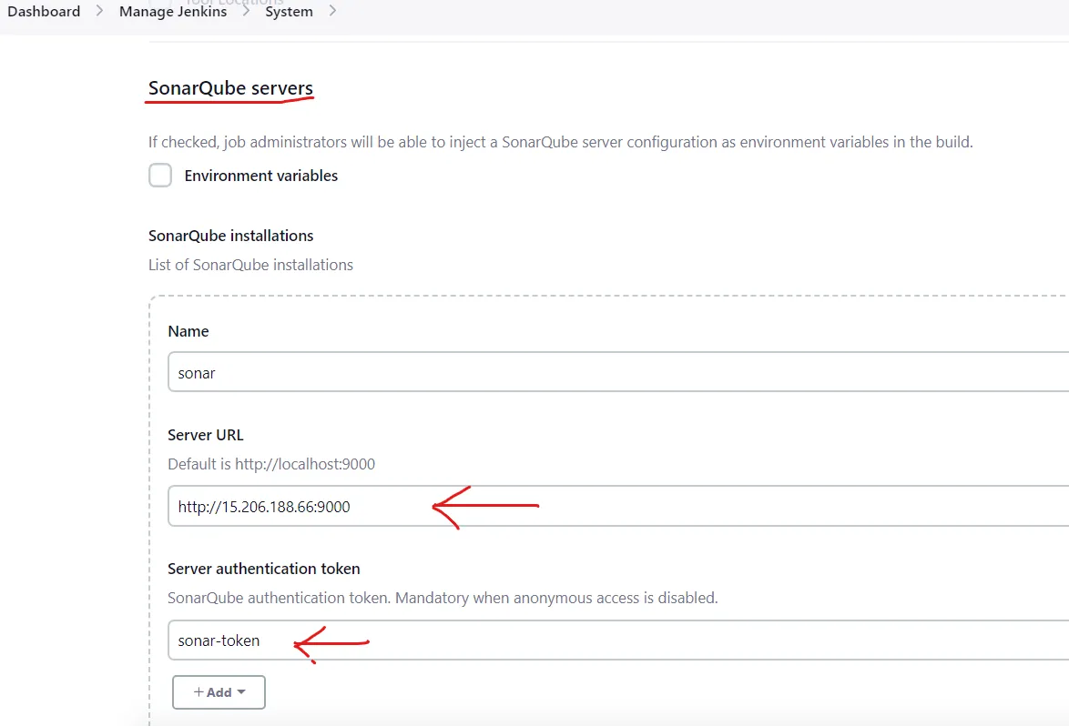Click the 'List of SonarQube installations' description
Screen dimensions: 1069x726
pos(250,265)
